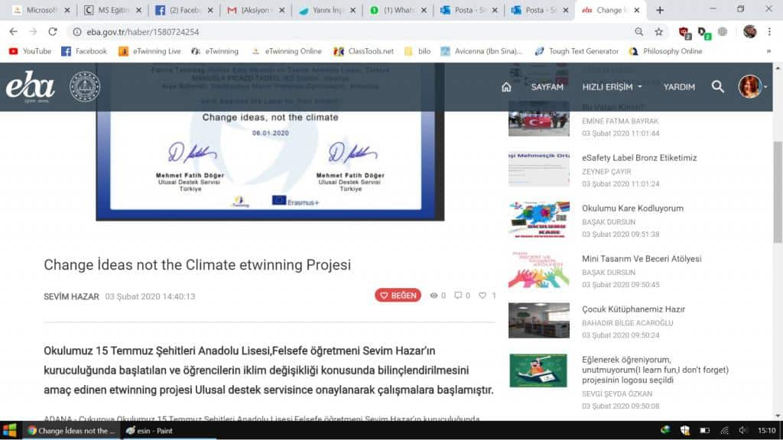Reload the eba.gov.tr page
783x440 pixels.
tap(53, 31)
